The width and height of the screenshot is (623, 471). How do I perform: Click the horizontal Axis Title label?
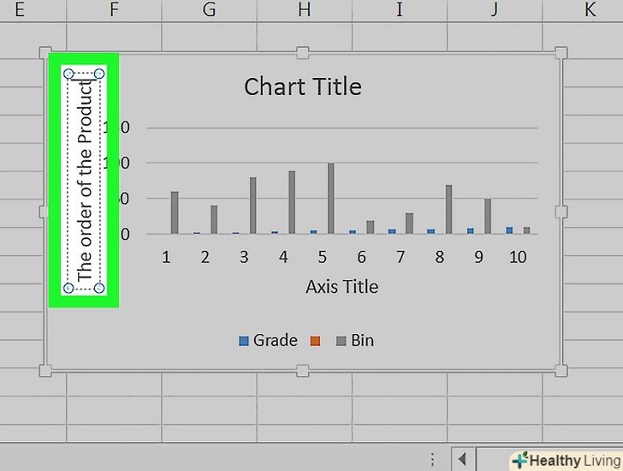[x=341, y=287]
